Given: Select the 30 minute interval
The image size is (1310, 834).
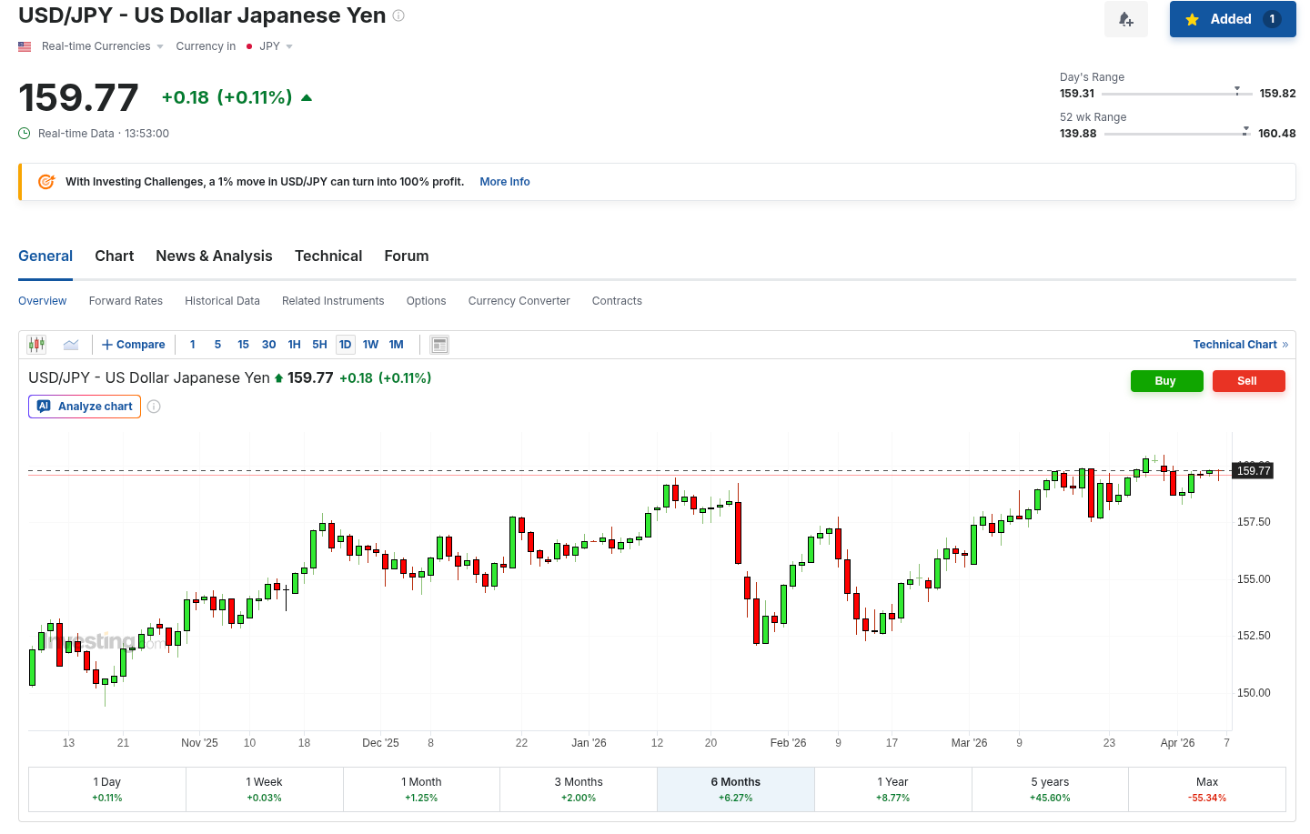Looking at the screenshot, I should (269, 345).
